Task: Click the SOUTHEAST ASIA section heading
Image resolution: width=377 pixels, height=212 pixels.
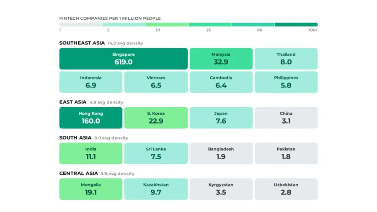Action: [82, 43]
